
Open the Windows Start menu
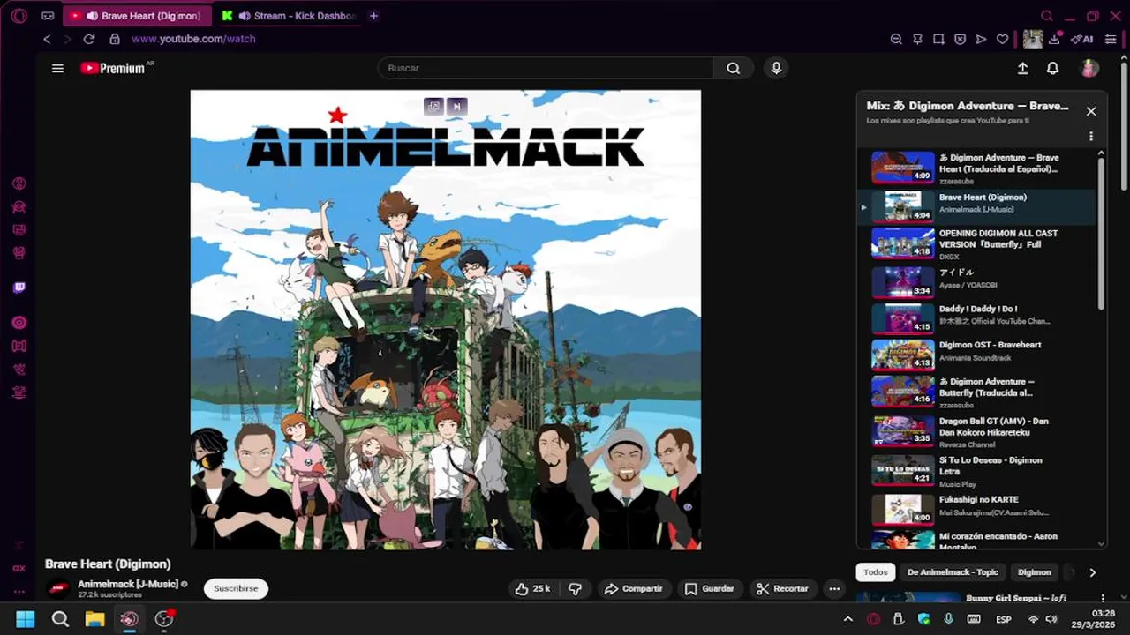pyautogui.click(x=26, y=619)
